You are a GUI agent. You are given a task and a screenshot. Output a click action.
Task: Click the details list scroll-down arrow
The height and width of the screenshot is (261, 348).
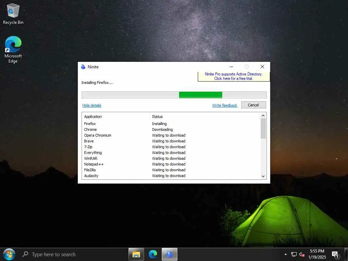(x=263, y=176)
